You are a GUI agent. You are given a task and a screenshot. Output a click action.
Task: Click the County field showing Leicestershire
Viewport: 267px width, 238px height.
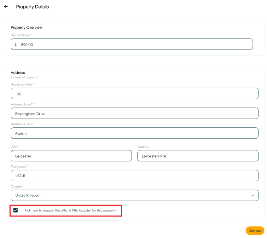point(198,156)
